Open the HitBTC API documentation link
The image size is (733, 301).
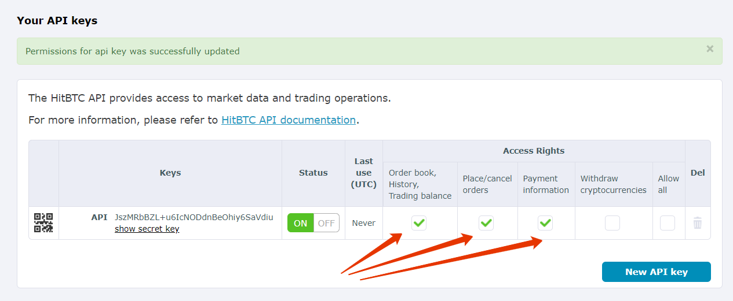click(289, 120)
